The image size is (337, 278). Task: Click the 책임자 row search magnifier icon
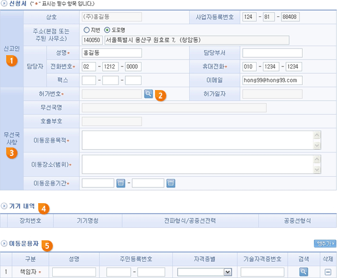304,272
